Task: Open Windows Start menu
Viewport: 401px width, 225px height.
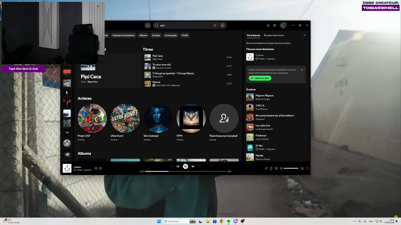Action: pos(159,221)
